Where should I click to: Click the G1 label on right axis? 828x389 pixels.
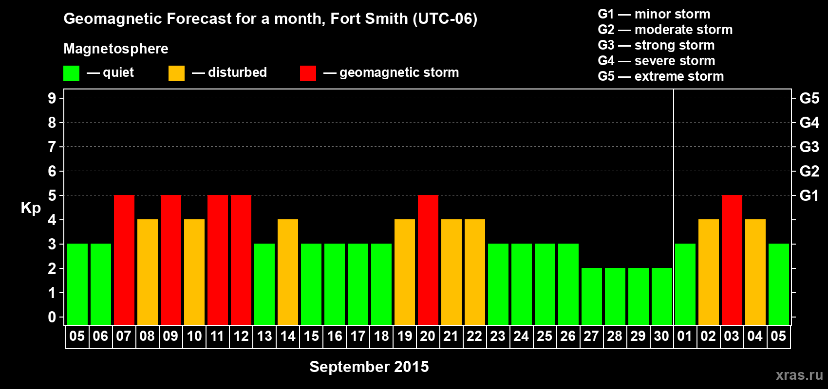[809, 195]
